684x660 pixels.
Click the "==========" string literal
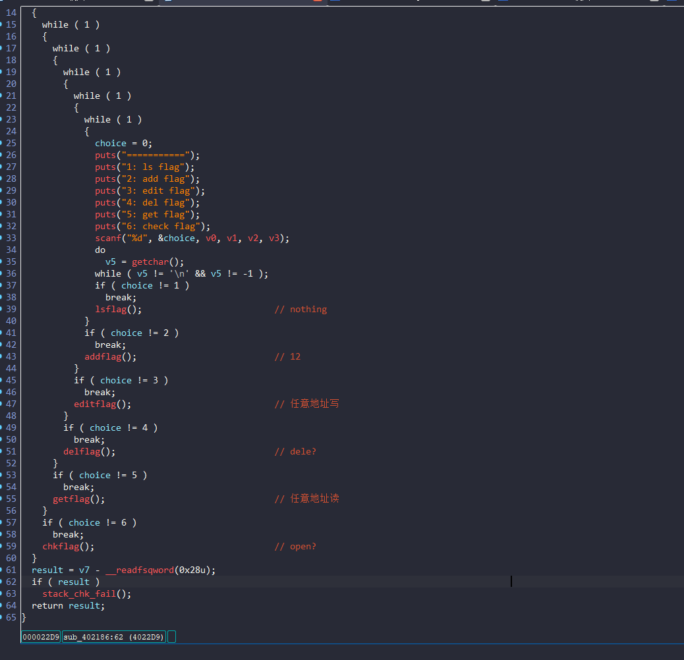pyautogui.click(x=156, y=155)
